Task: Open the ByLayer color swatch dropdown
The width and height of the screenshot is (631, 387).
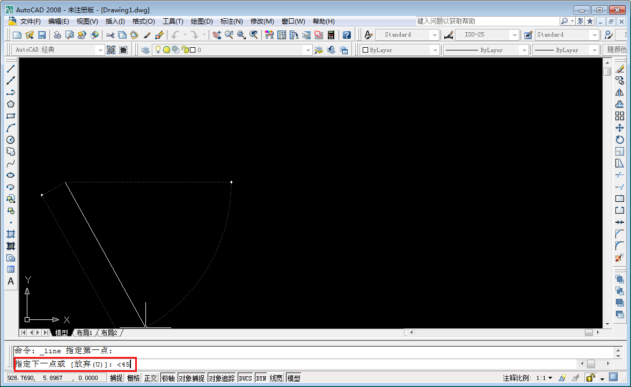Action: [435, 49]
